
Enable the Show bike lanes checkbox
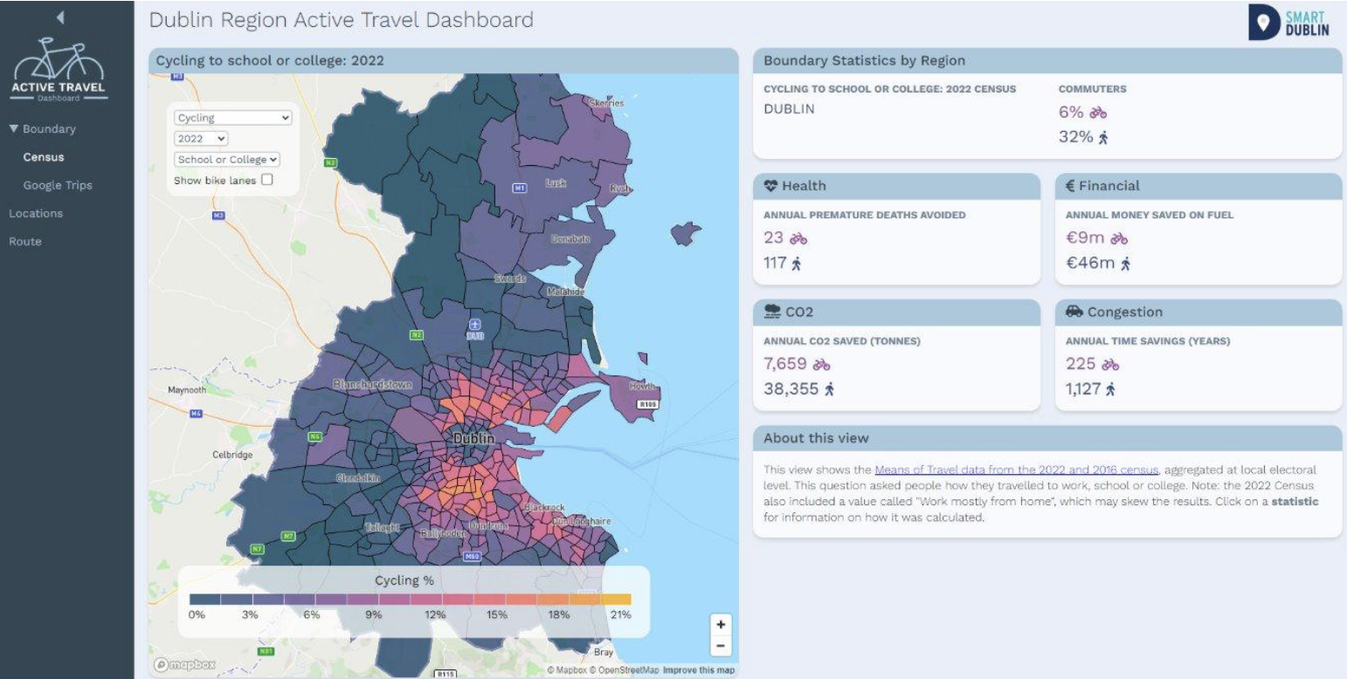(x=267, y=179)
